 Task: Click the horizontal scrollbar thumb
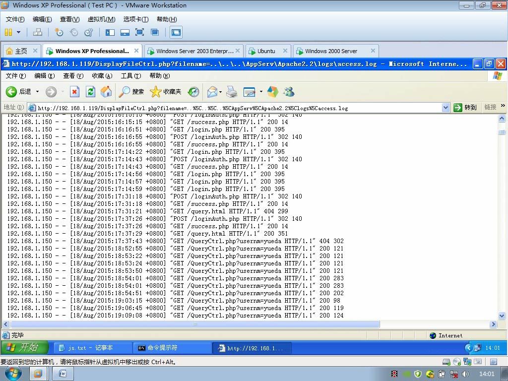click(x=194, y=324)
